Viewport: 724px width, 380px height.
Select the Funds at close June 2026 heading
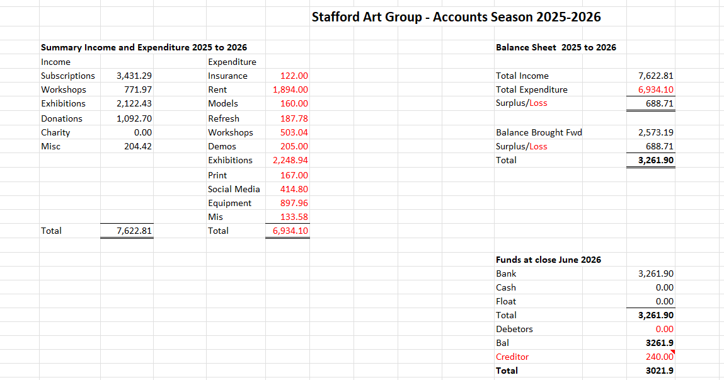click(x=549, y=260)
